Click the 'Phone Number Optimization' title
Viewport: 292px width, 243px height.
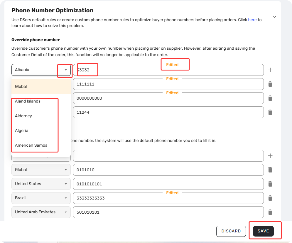pos(53,11)
